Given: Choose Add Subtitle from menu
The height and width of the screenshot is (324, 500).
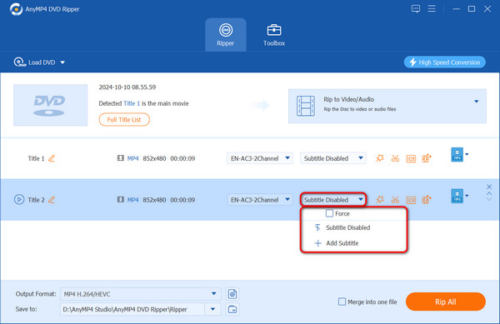Looking at the screenshot, I should click(342, 243).
